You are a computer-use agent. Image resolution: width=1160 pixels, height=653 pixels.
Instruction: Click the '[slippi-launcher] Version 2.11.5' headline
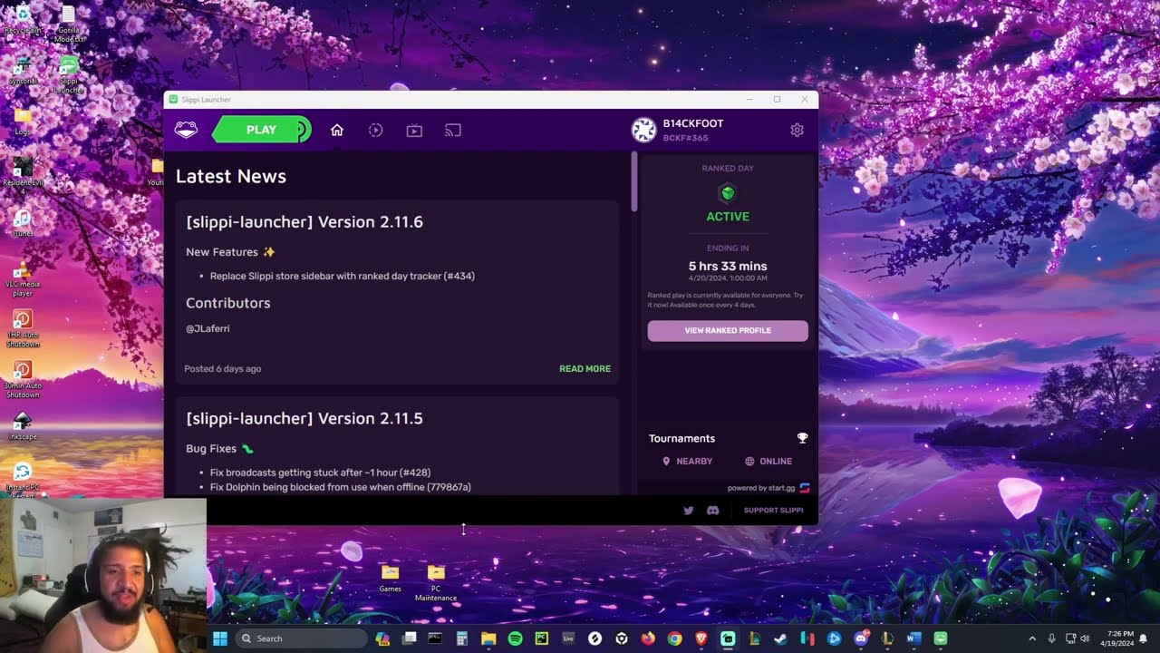[304, 419]
